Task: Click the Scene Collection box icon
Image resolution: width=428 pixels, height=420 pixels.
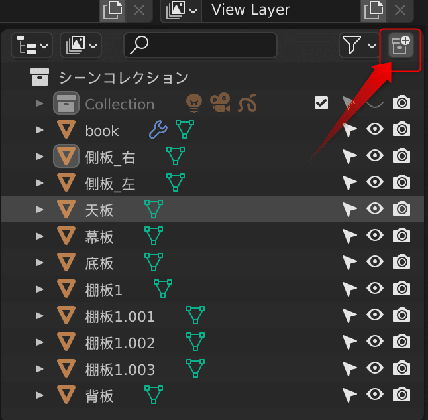Action: pos(40,77)
